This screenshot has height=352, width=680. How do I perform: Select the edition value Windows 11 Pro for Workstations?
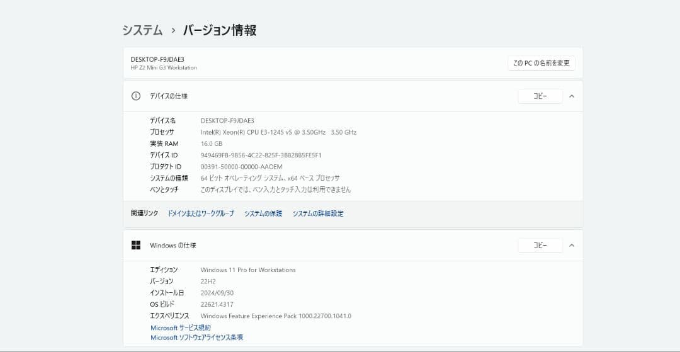tap(248, 270)
